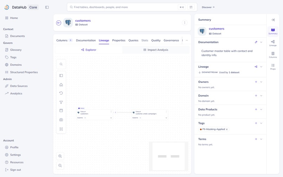
Task: Collapse downstream lineage arrow between nodes
Action: pos(116,112)
